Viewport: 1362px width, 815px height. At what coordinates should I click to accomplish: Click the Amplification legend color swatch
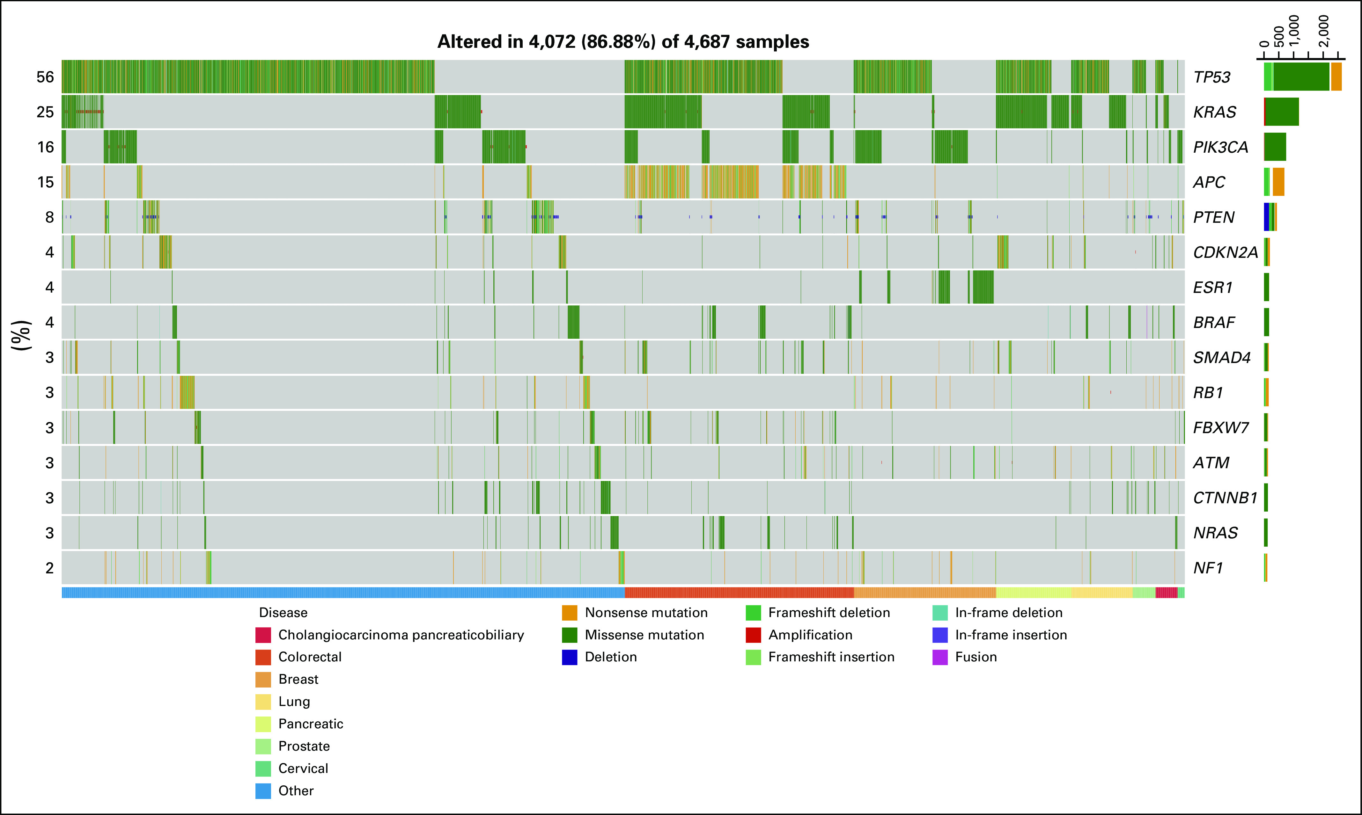coord(753,635)
